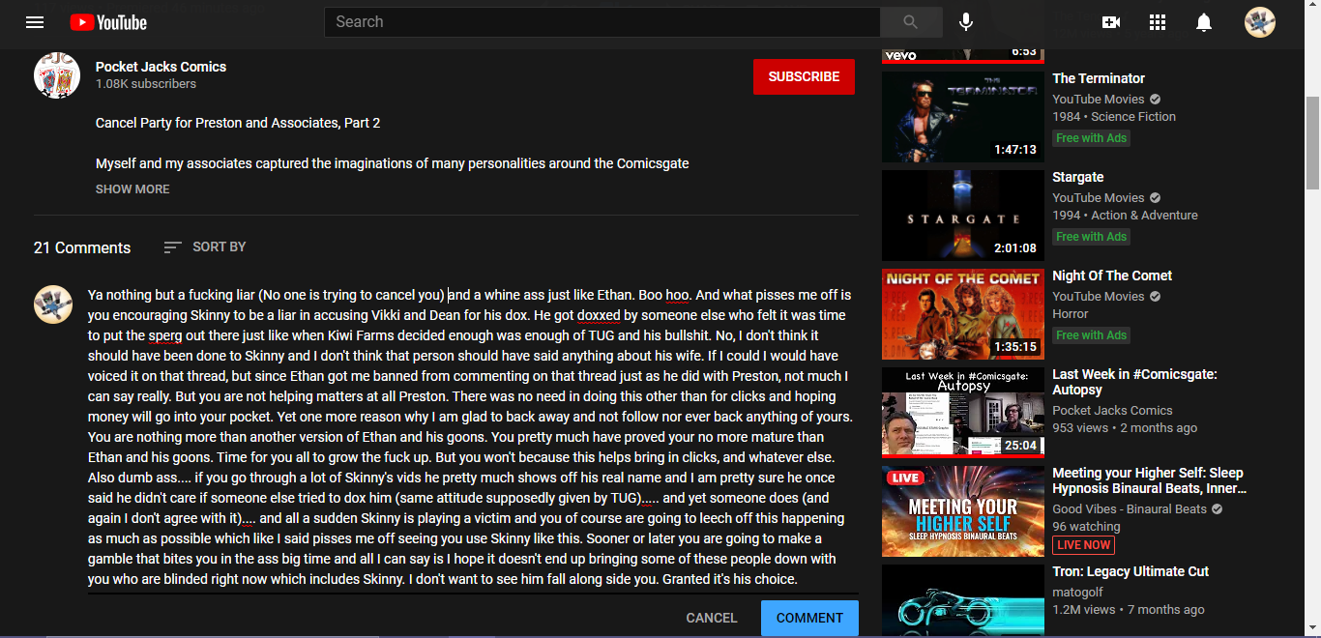Click 1.2M views • 7 months ago text
The image size is (1321, 638).
(1129, 610)
